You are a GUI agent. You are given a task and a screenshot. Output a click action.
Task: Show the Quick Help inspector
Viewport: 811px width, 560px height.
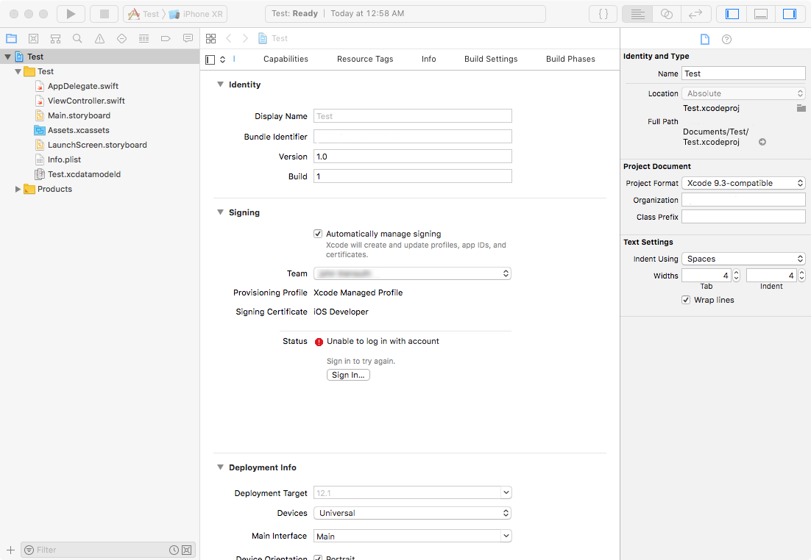coord(726,39)
